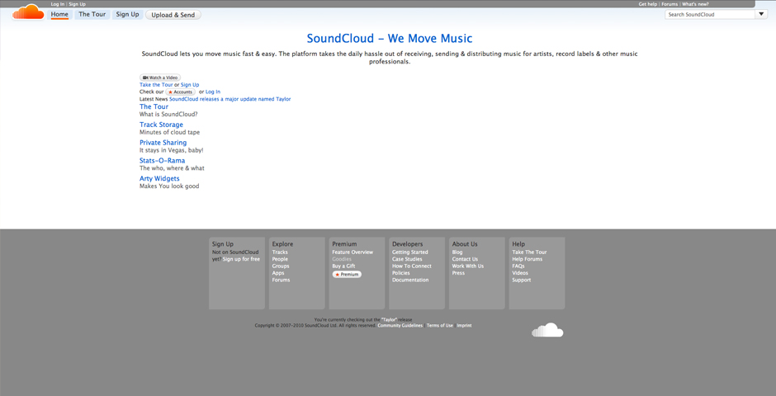Click Log In at the top bar
The image size is (776, 396).
(x=58, y=4)
